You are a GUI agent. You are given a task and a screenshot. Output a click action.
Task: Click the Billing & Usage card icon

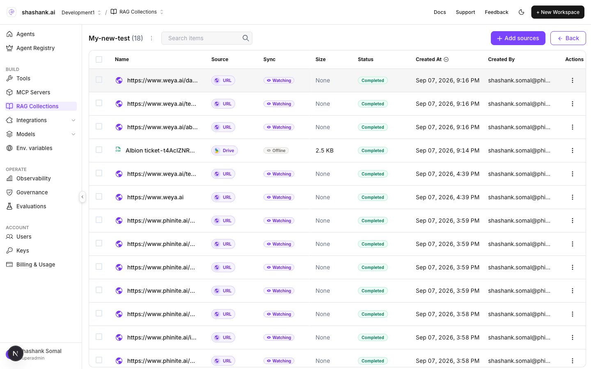[x=9, y=264]
